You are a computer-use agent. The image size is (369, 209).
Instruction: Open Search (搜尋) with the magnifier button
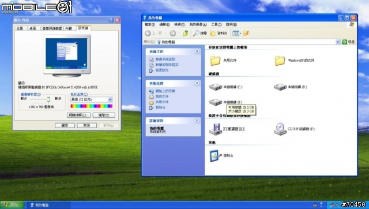tap(200, 33)
